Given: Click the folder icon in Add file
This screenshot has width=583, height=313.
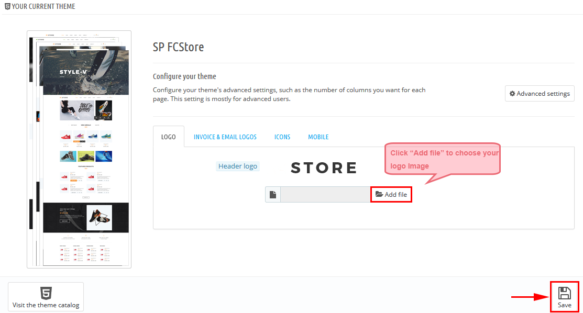Looking at the screenshot, I should point(379,194).
